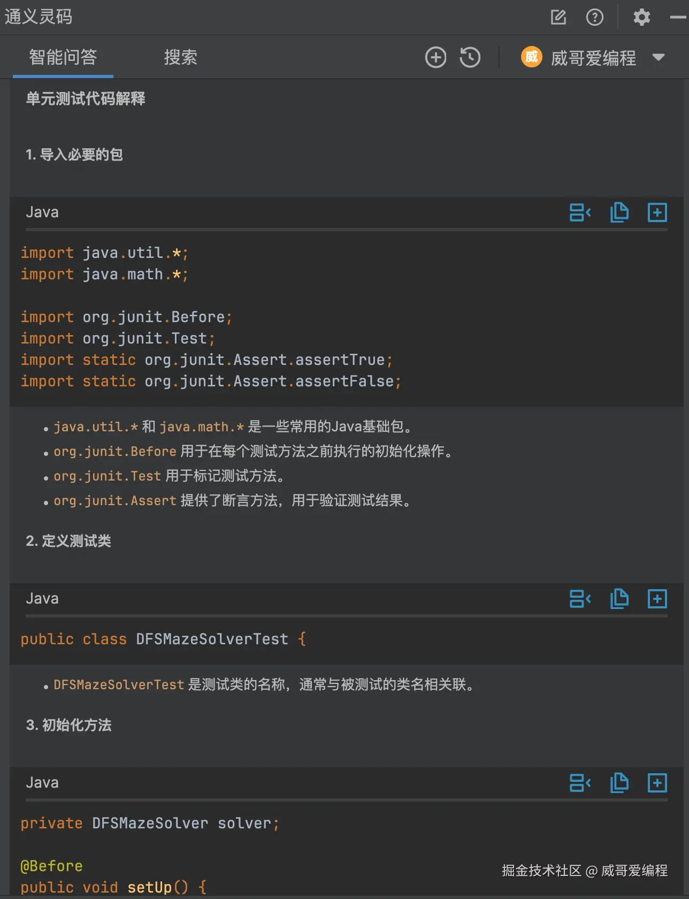
Task: Insert the imports code block at cursor
Action: (580, 212)
